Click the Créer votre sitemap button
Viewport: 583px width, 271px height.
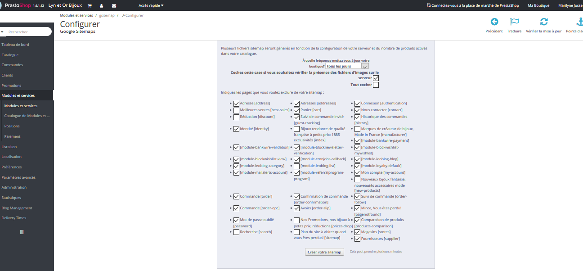click(x=324, y=252)
